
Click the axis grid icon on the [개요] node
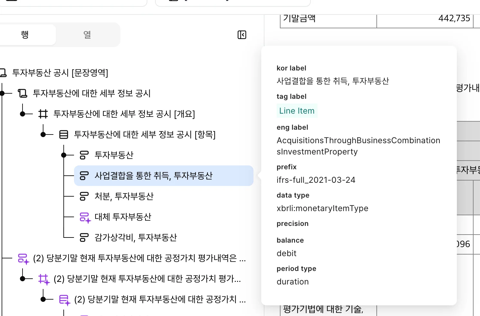pyautogui.click(x=43, y=114)
